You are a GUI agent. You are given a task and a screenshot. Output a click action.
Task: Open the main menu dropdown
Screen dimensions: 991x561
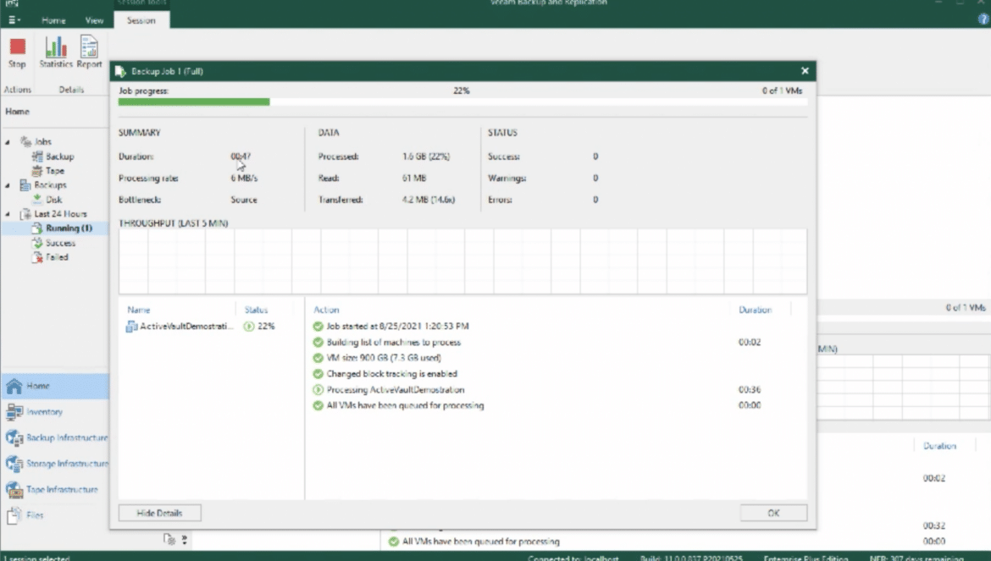[14, 20]
